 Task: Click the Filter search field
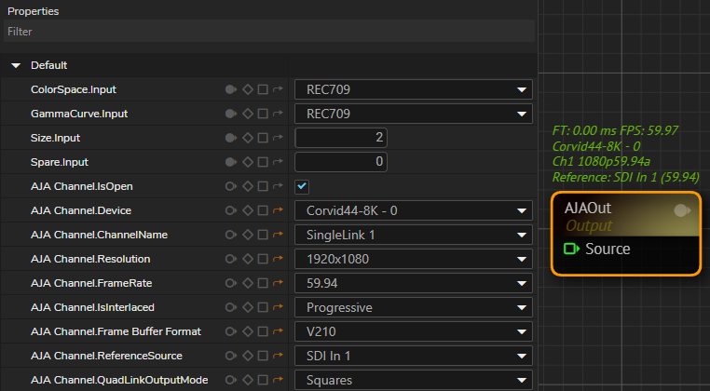click(269, 32)
